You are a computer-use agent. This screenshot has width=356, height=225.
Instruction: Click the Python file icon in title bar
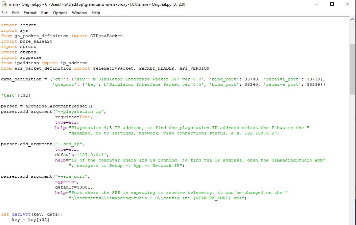(x=4, y=4)
